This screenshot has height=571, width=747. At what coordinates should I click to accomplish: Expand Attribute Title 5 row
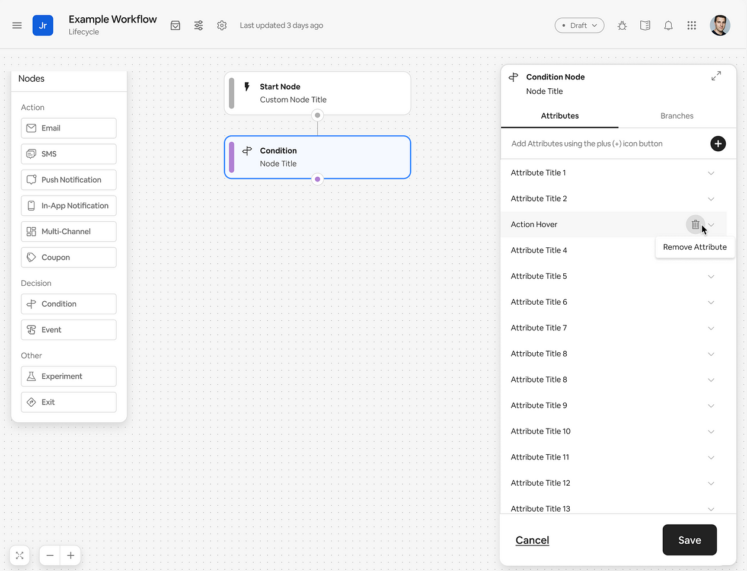(x=711, y=276)
